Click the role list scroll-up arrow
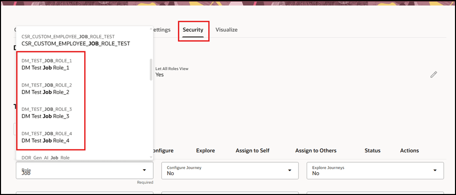 [151, 29]
